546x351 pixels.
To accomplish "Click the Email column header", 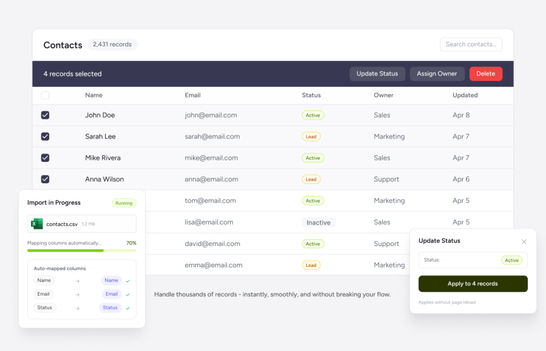I will pyautogui.click(x=192, y=95).
